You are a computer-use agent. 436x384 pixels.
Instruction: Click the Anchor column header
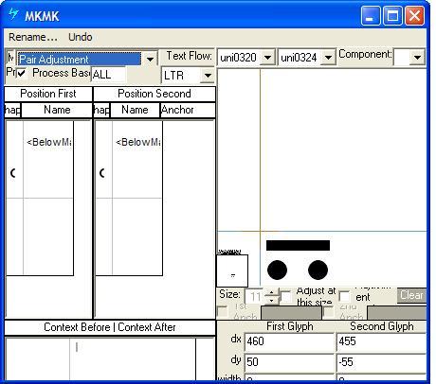(188, 110)
